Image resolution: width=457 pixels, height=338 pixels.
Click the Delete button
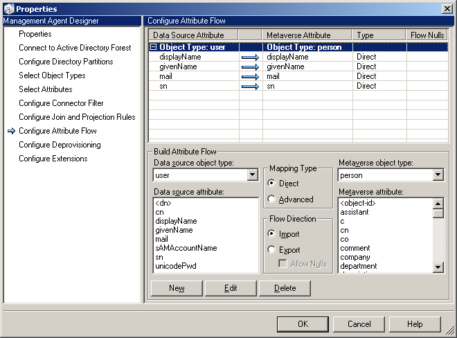(285, 288)
